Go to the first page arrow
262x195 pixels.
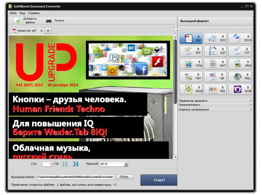point(65,164)
